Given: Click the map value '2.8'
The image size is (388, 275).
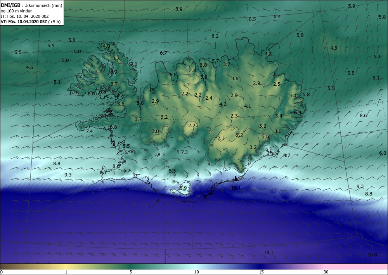Looking at the screenshot, I should pos(192,71).
